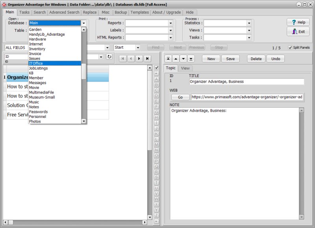Select Inventory from the database list
This screenshot has width=315, height=228.
[55, 49]
